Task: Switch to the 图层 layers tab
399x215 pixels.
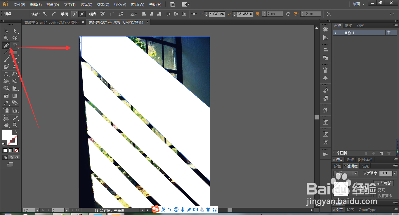Action: click(x=360, y=26)
